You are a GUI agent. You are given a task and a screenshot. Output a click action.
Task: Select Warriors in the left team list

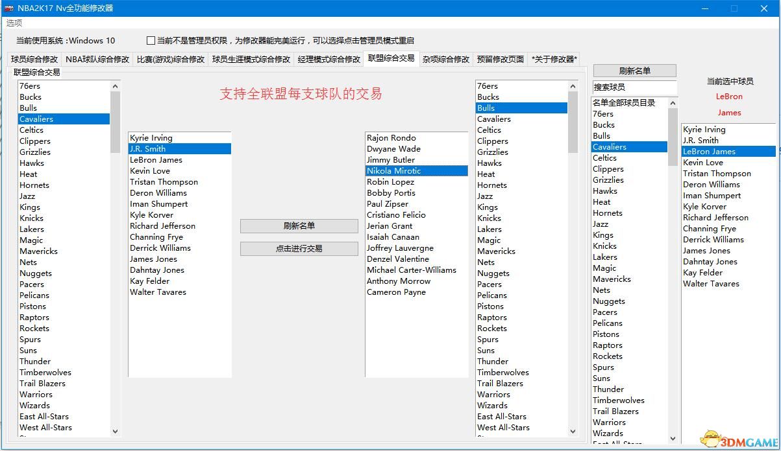tap(64, 395)
